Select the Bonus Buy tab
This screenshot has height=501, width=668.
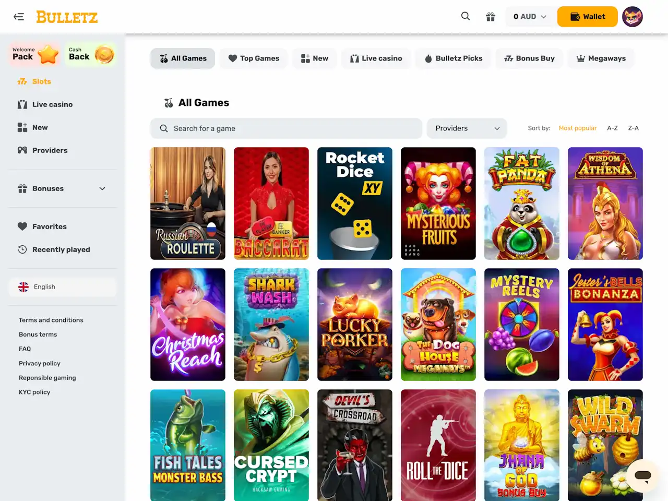coord(529,58)
